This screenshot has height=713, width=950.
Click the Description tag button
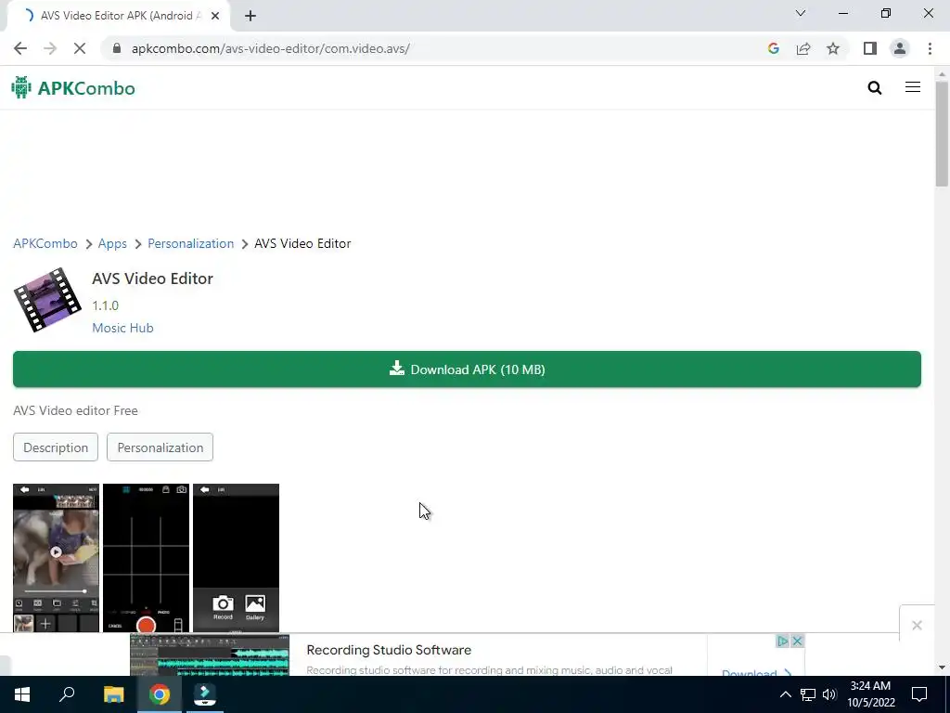pyautogui.click(x=56, y=447)
